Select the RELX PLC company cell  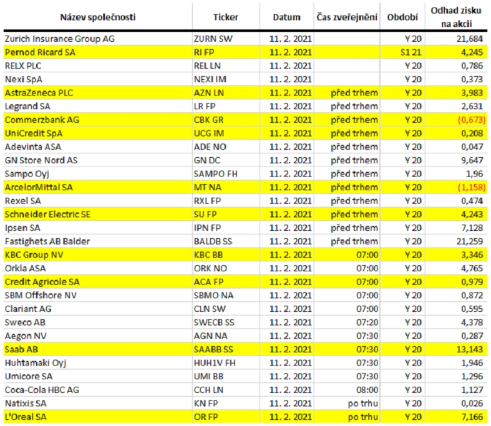pos(98,65)
